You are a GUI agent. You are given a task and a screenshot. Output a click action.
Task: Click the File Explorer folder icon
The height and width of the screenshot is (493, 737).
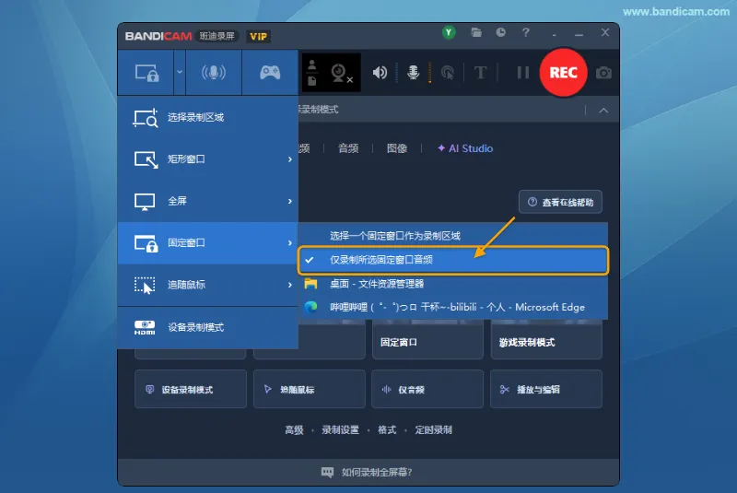point(310,284)
